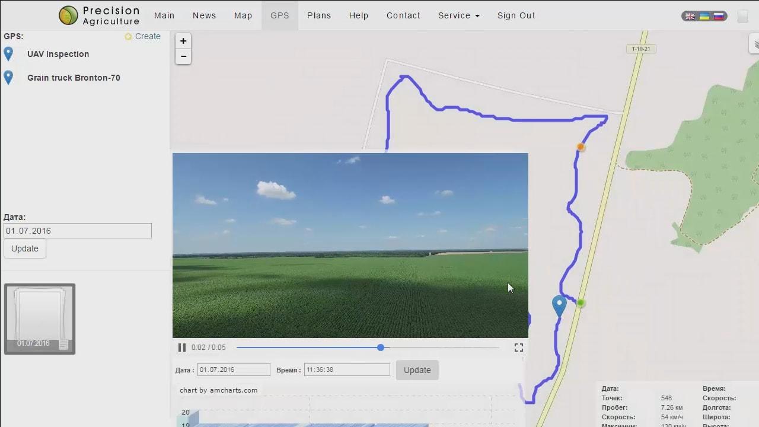Click the video progress slider
Viewport: 759px width, 427px height.
point(380,348)
